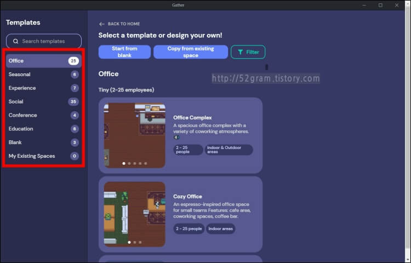Open the Experience category
Image resolution: width=411 pixels, height=263 pixels.
coord(44,88)
